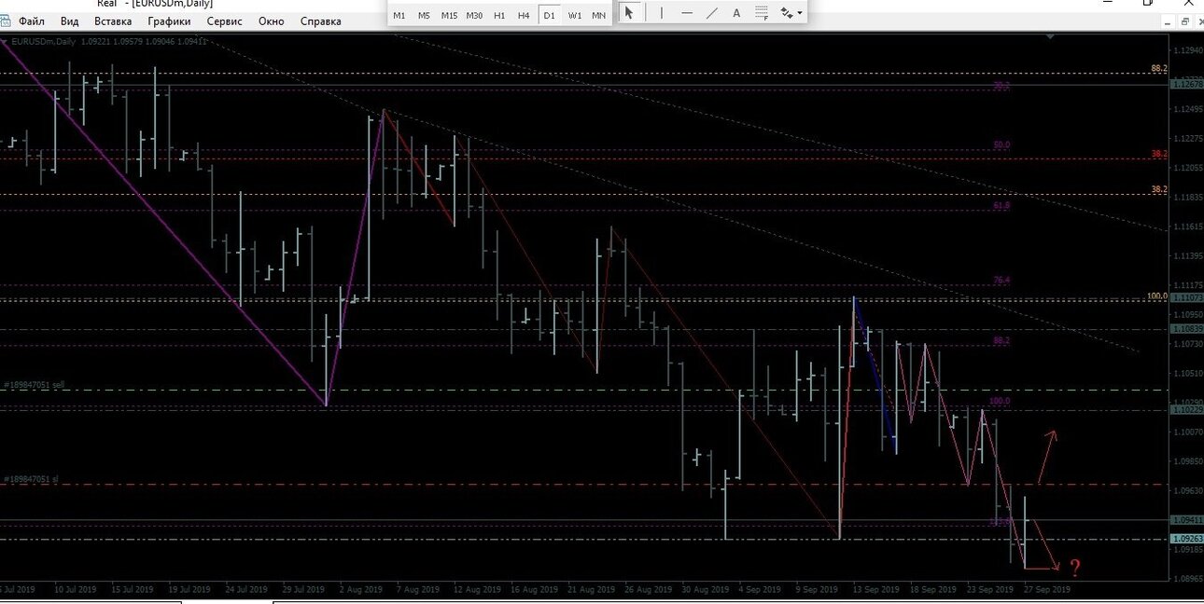
Task: Click the 27 Sep 2019 date label
Action: click(x=1046, y=589)
